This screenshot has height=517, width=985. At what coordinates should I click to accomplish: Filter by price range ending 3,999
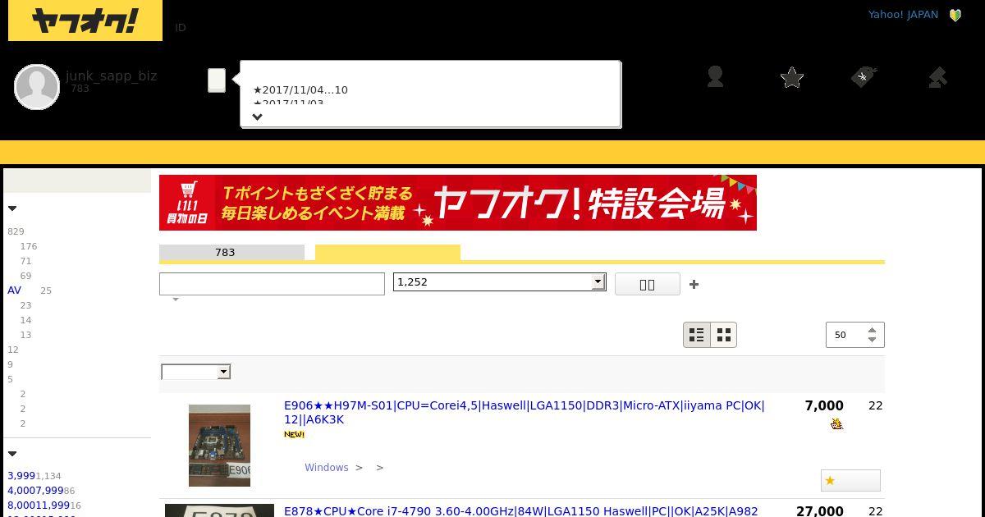coord(21,476)
